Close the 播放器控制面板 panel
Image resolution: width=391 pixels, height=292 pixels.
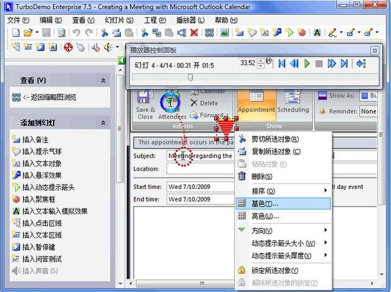tap(375, 51)
